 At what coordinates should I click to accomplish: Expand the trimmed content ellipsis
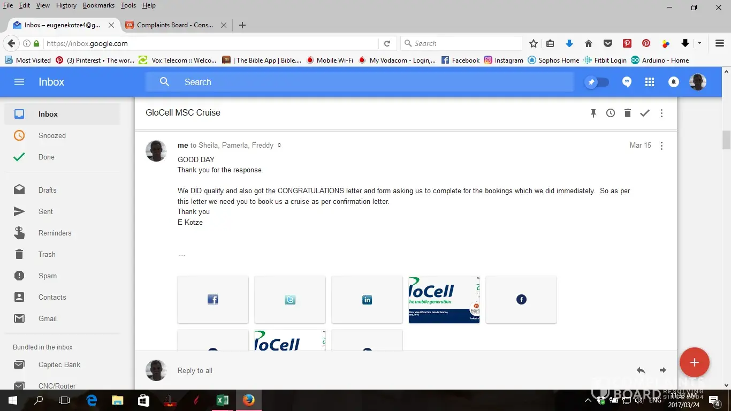click(182, 255)
